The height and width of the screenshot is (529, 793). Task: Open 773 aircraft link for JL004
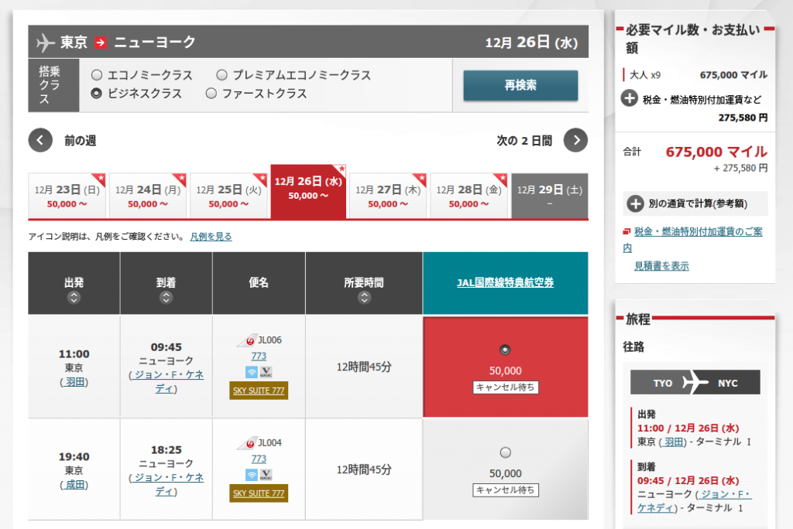[x=259, y=459]
